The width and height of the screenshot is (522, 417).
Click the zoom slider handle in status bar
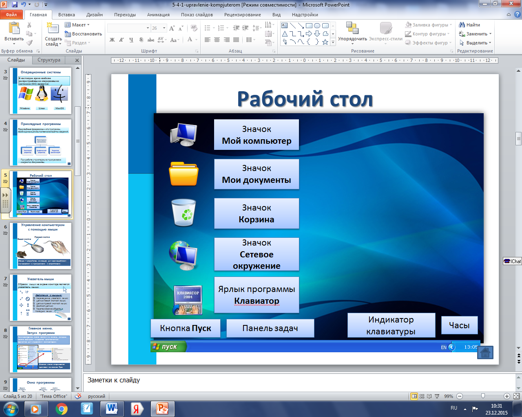tap(483, 396)
